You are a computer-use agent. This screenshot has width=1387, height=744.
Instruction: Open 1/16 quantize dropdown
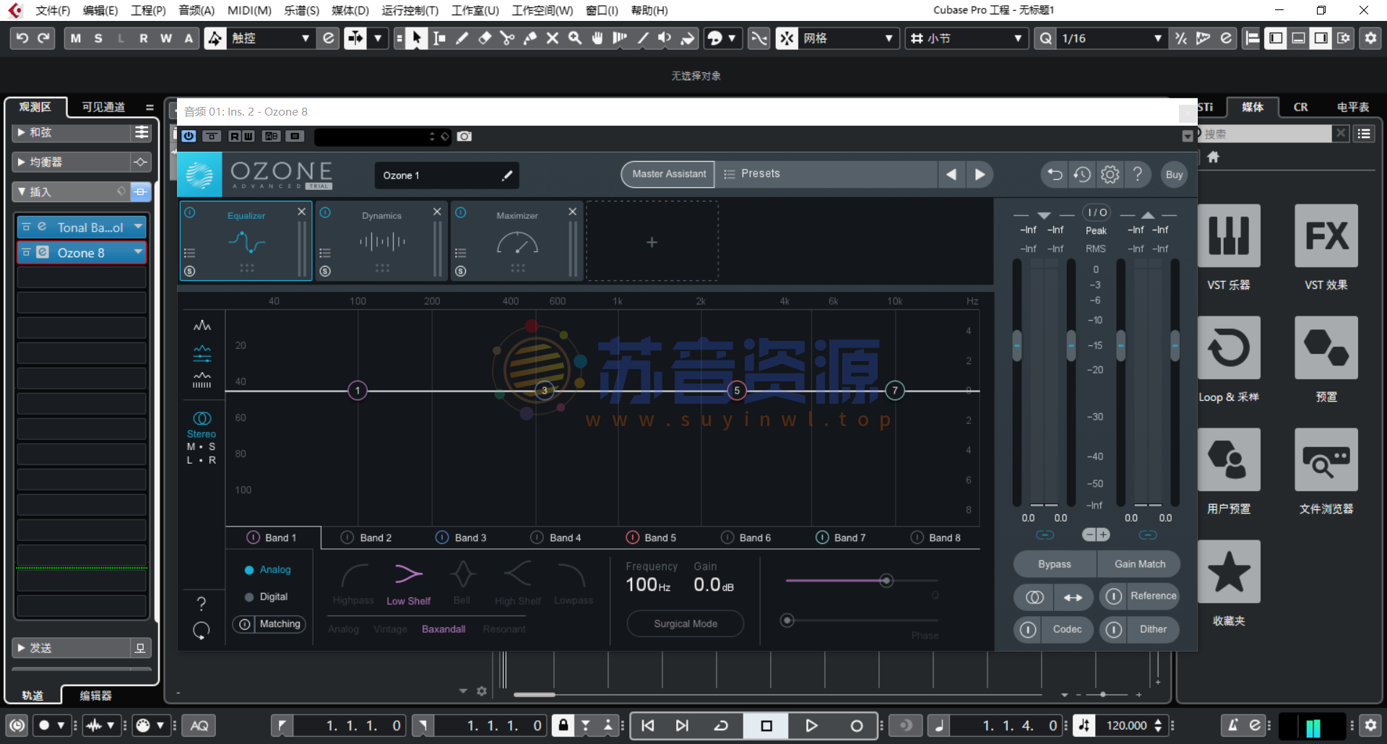coord(1111,38)
